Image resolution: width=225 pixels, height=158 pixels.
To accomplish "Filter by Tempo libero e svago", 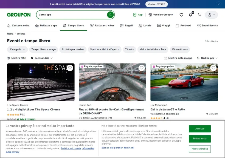I will point(43,49).
